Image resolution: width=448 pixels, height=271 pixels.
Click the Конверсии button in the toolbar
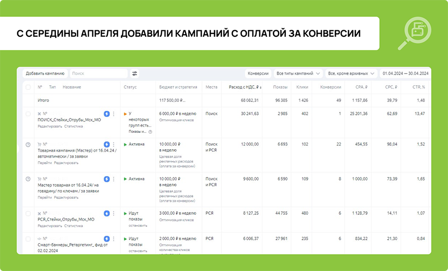tap(258, 74)
